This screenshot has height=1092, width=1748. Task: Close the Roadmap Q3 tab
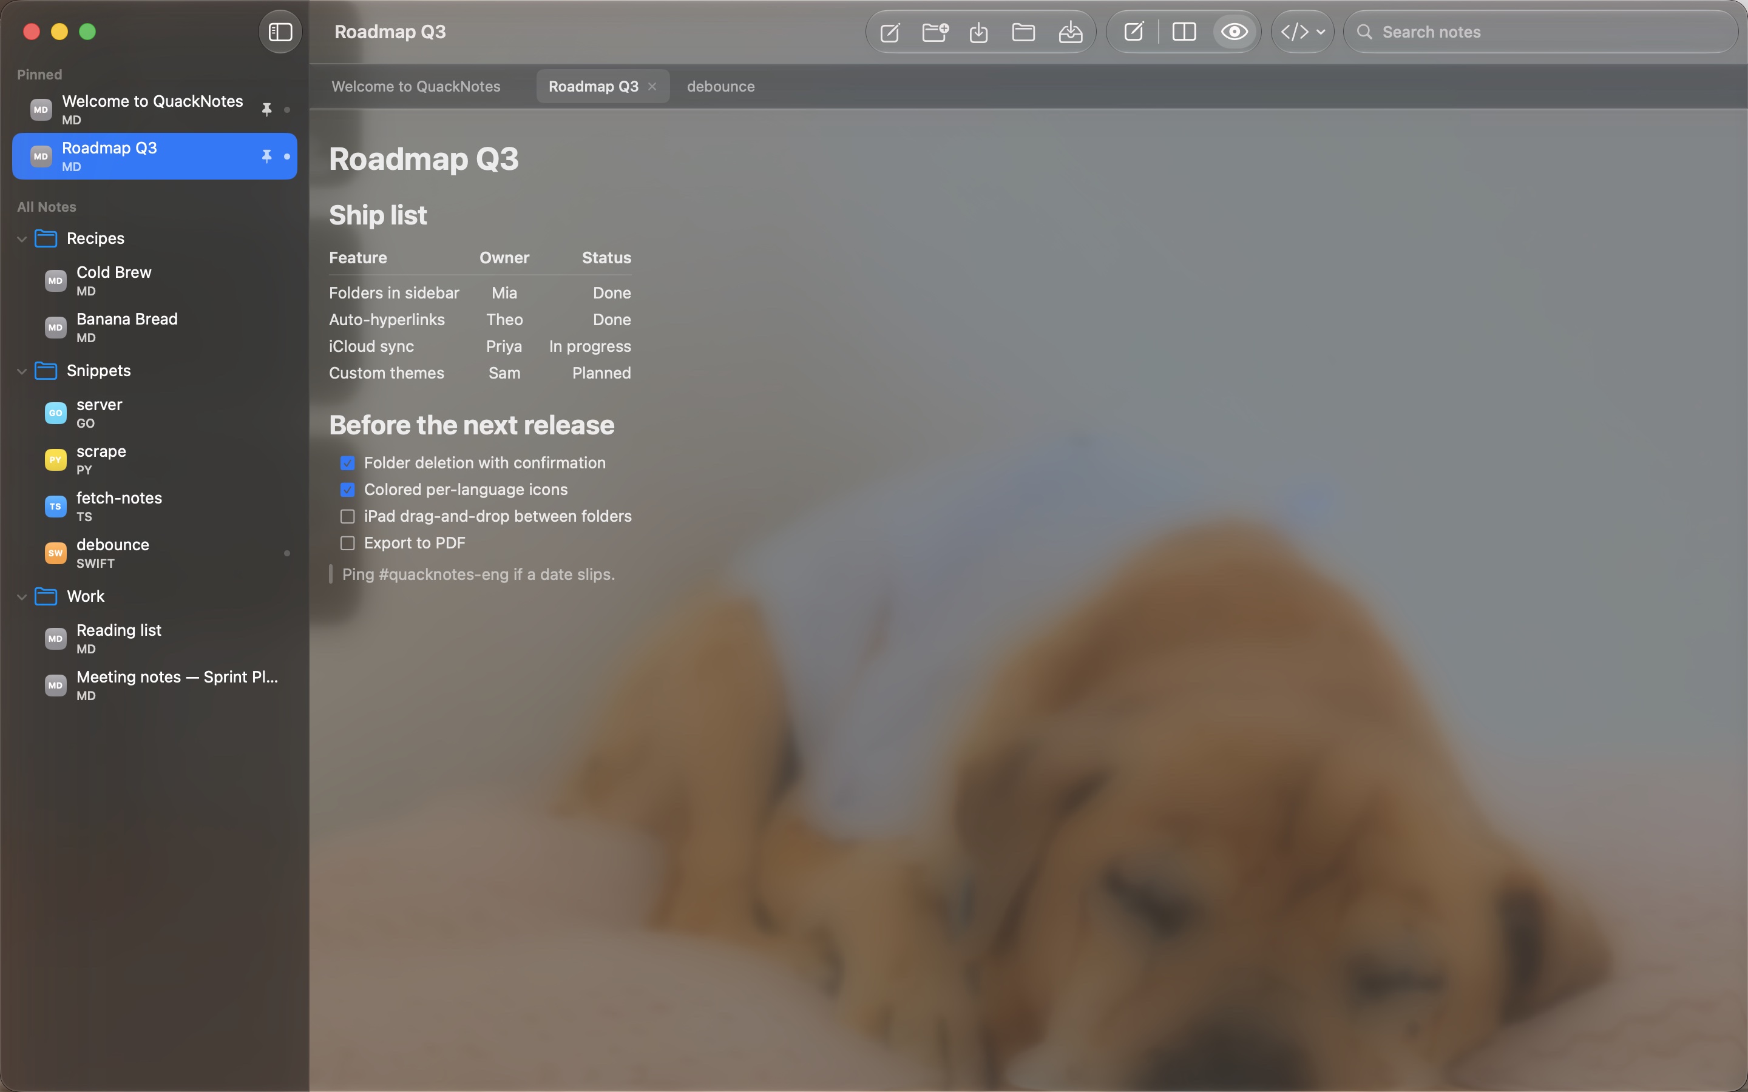(652, 87)
